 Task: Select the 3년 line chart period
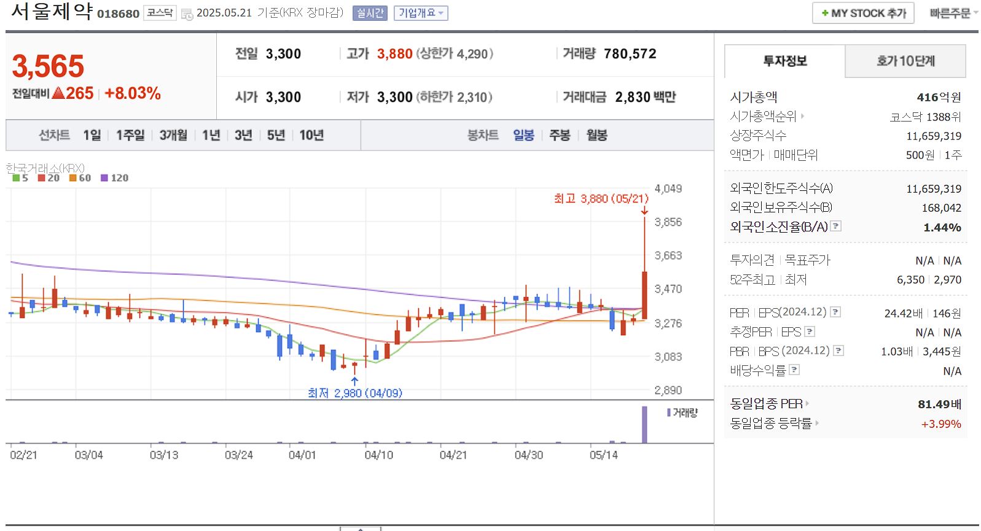[x=243, y=135]
